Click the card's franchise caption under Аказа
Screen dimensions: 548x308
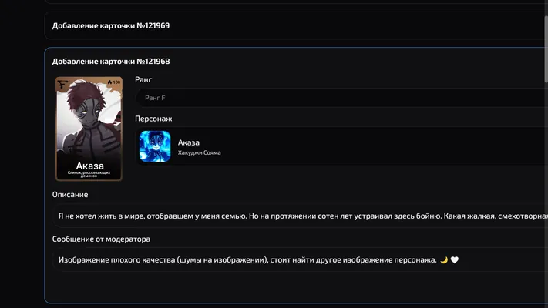[89, 174]
